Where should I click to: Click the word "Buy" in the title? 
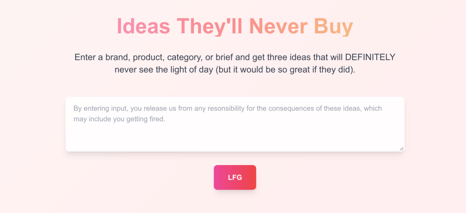pos(333,26)
